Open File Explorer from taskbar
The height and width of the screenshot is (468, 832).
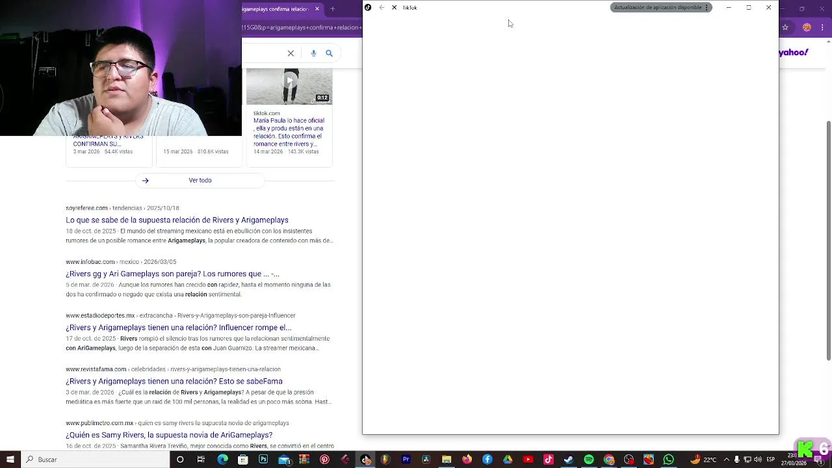coord(447,460)
